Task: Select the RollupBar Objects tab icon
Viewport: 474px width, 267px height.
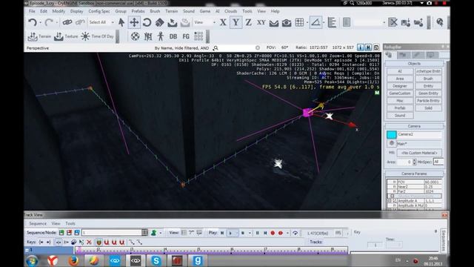Action: tap(389, 55)
